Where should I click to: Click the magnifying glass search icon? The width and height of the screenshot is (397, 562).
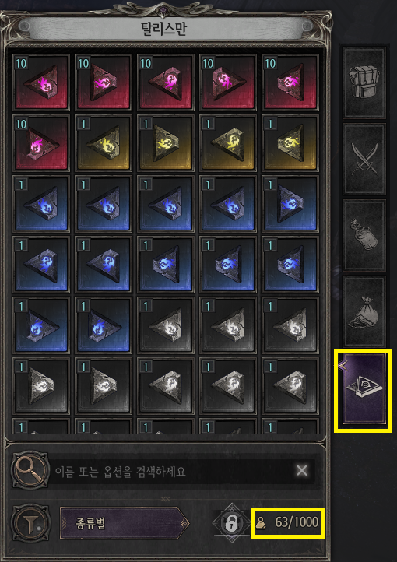coord(30,470)
